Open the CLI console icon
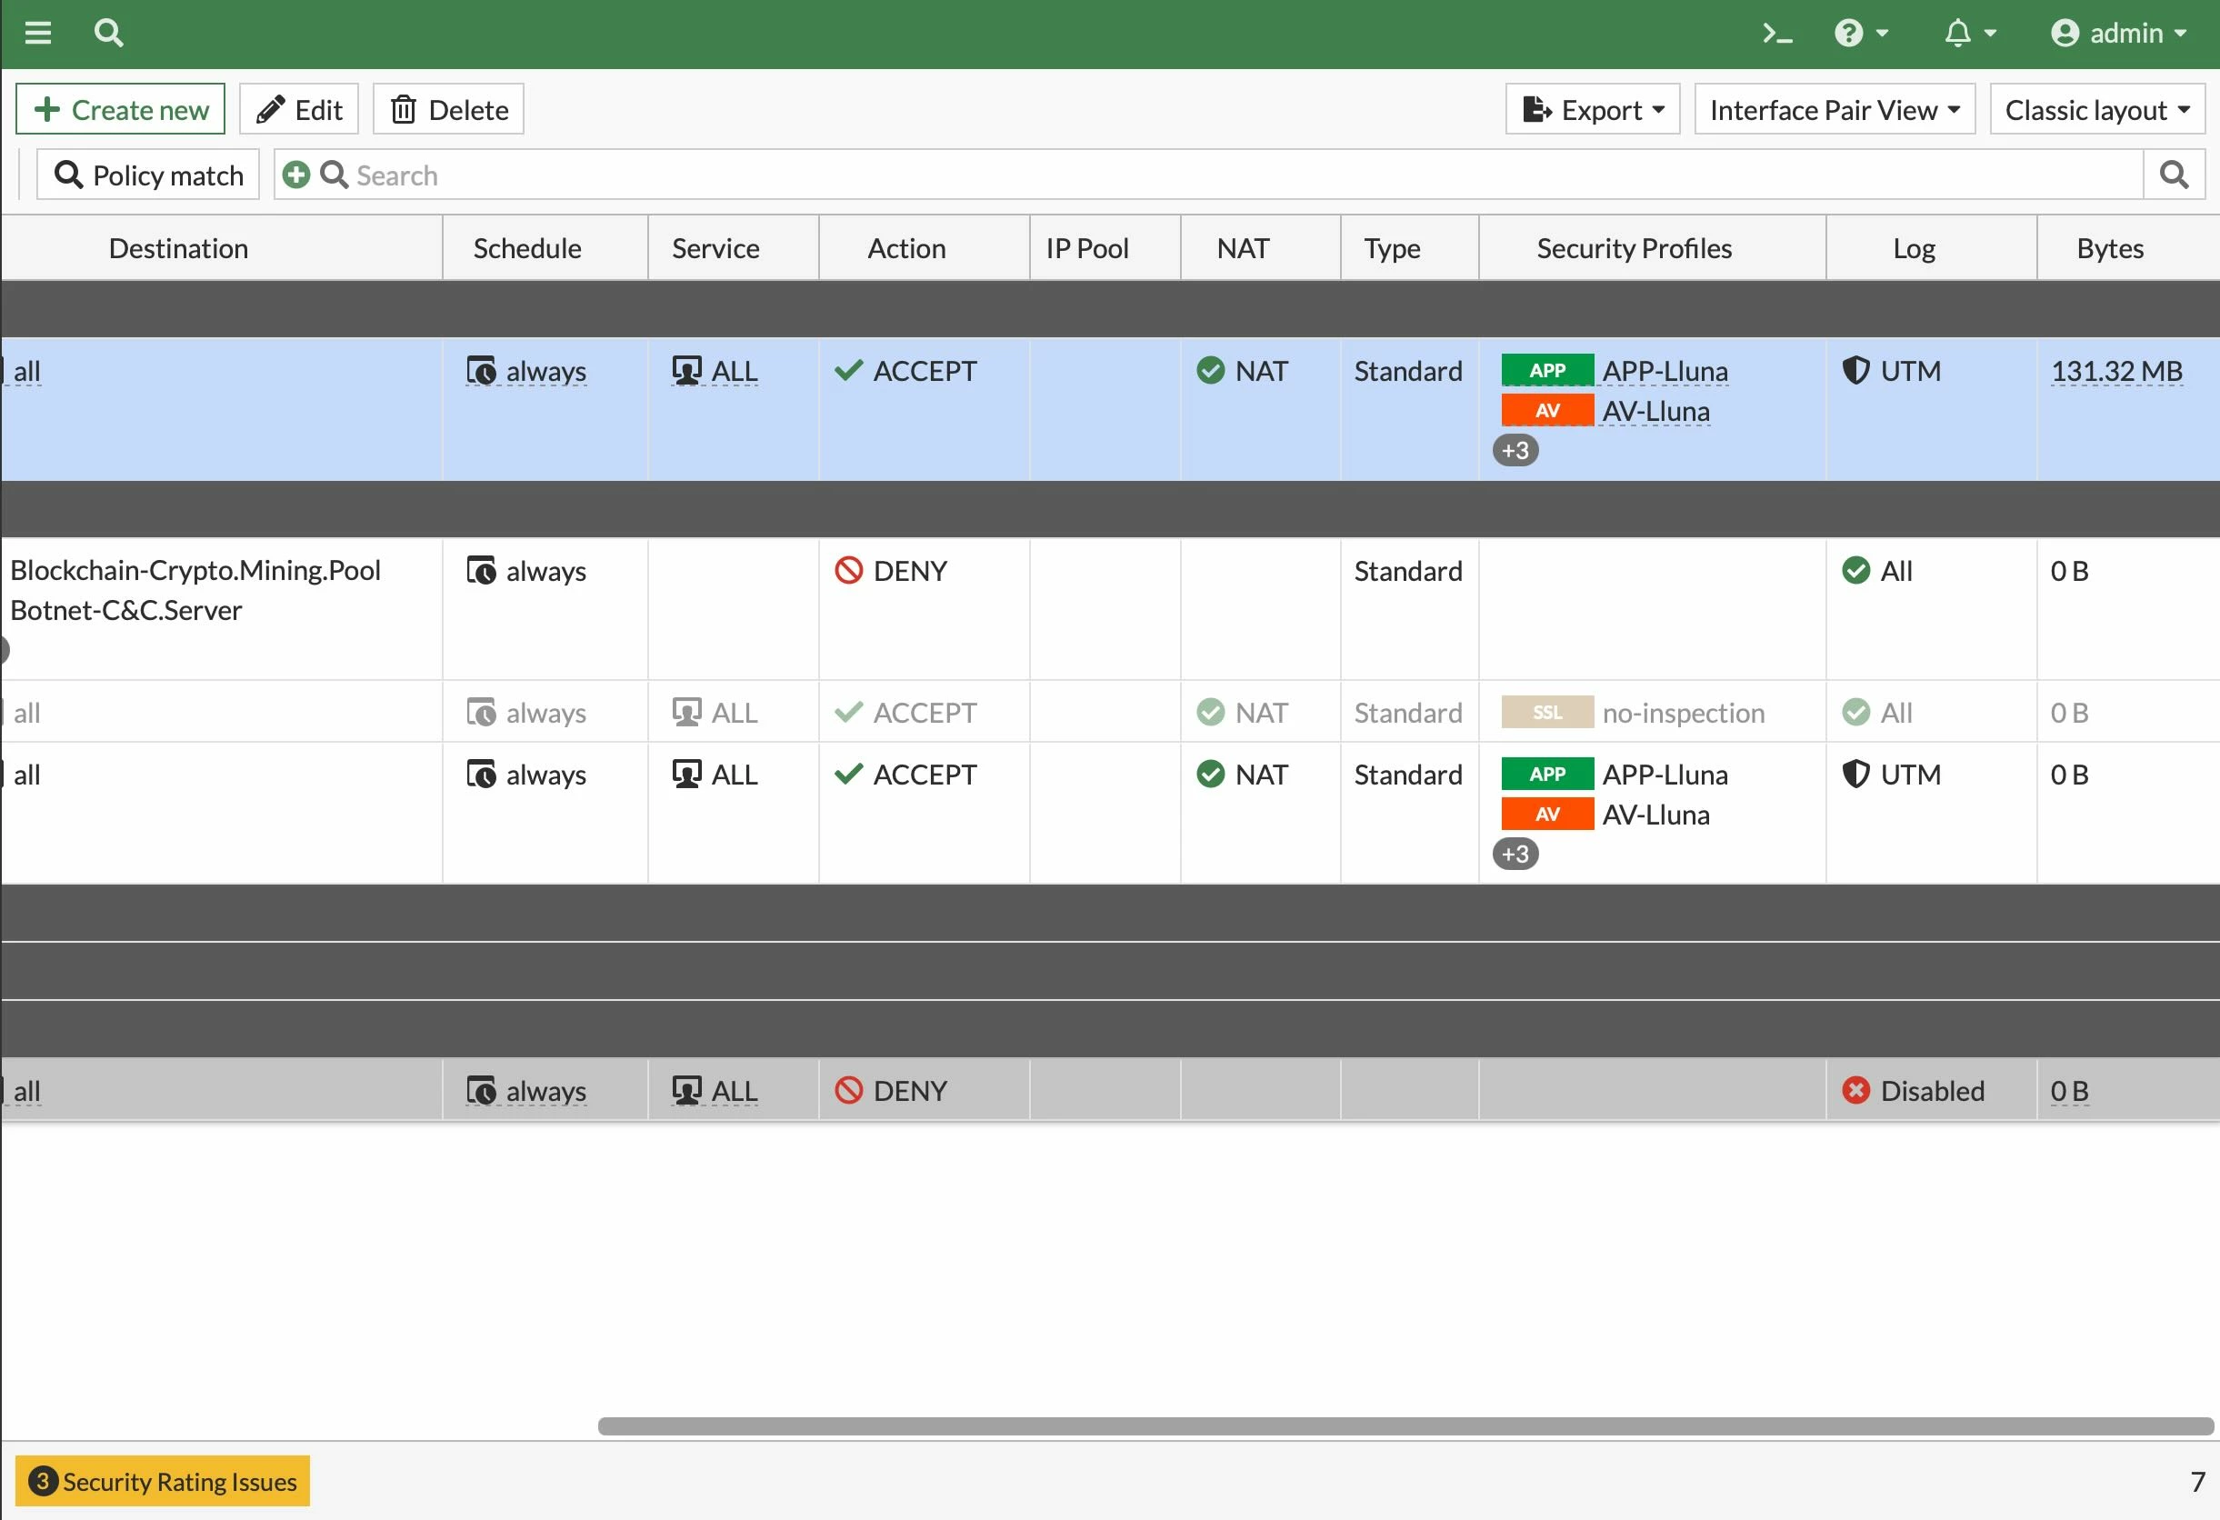 coord(1776,34)
